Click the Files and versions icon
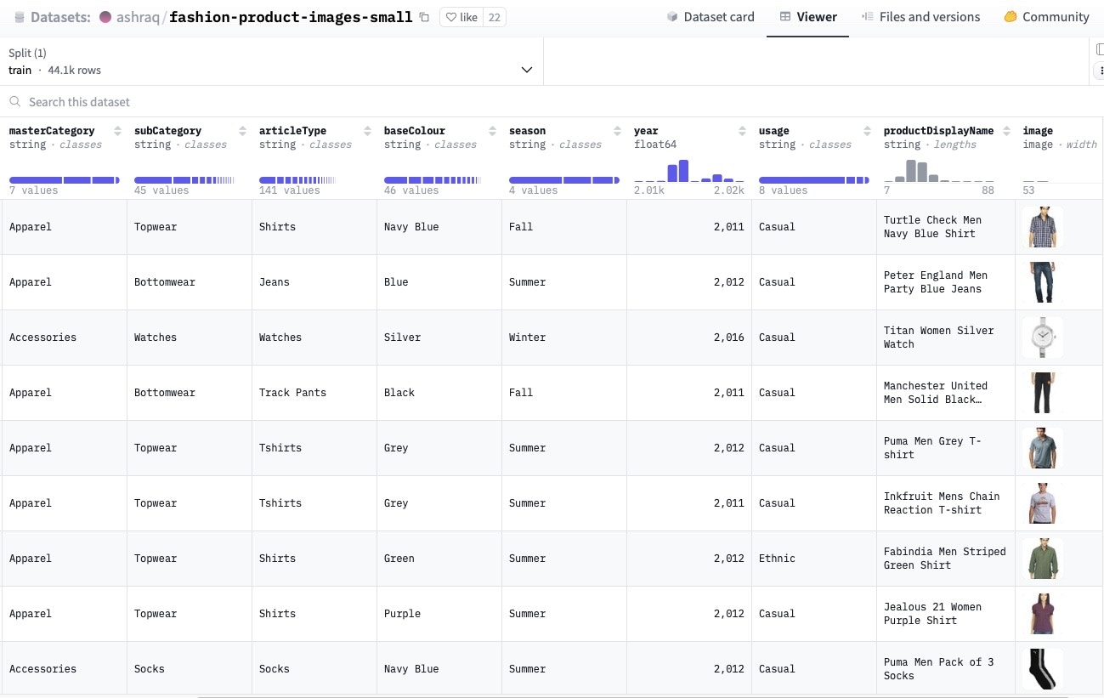This screenshot has width=1104, height=698. point(867,17)
